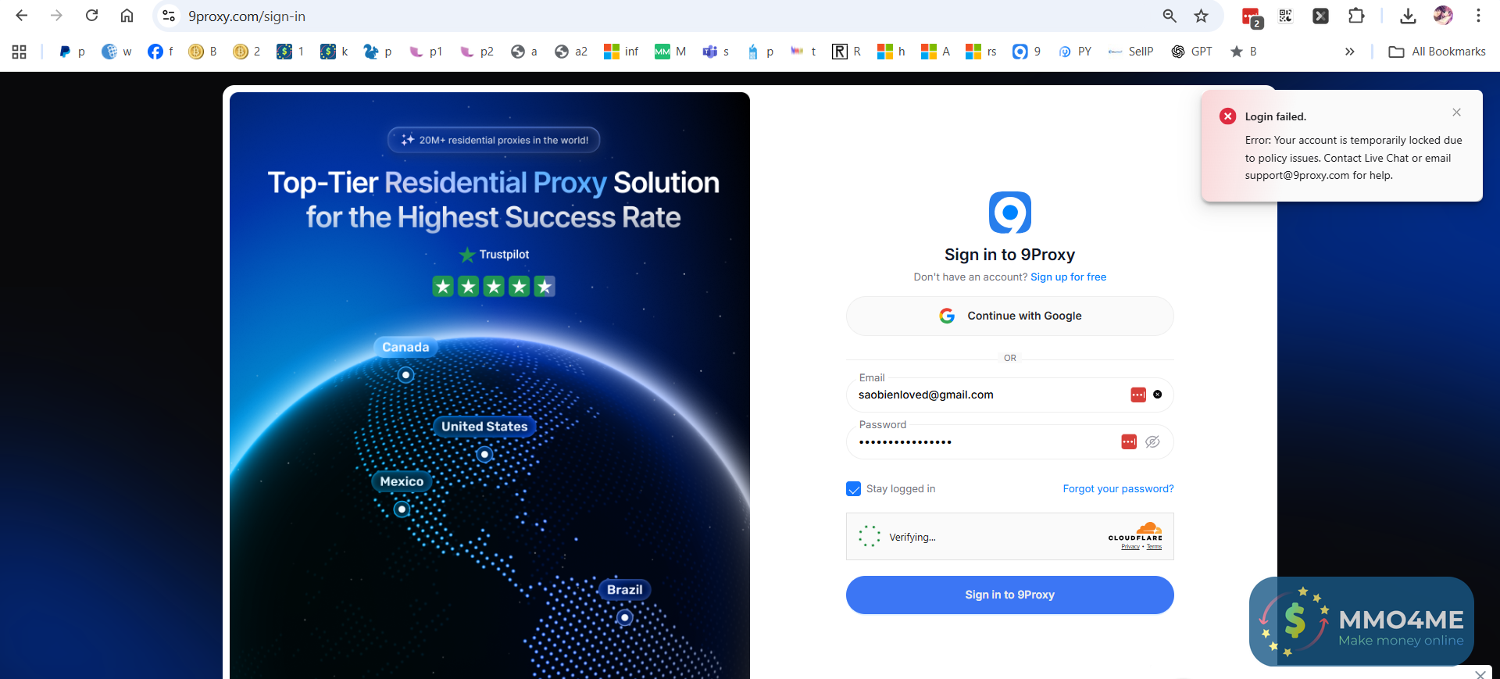Reload the 9proxy sign-in page
1500x679 pixels.
click(92, 16)
